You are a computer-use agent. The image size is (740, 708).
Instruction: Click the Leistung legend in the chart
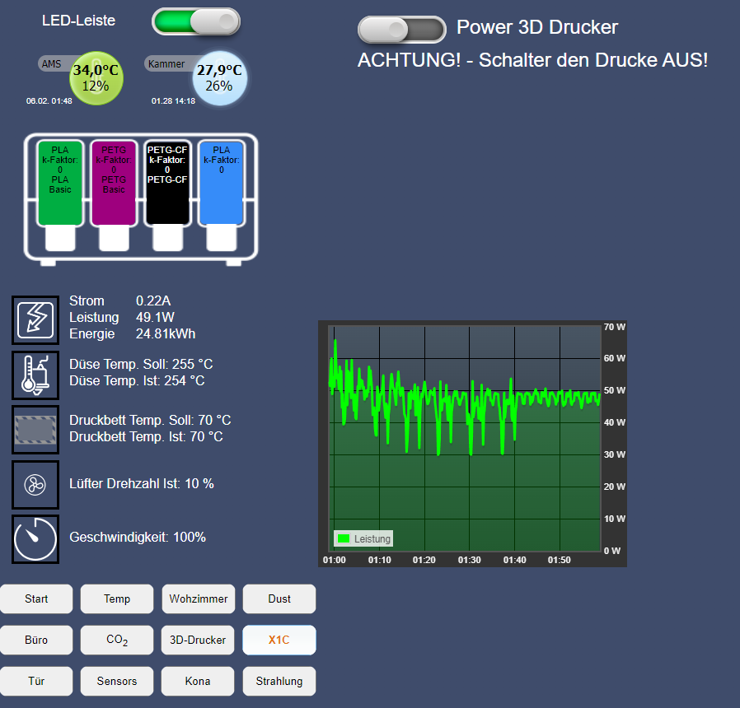pos(363,538)
